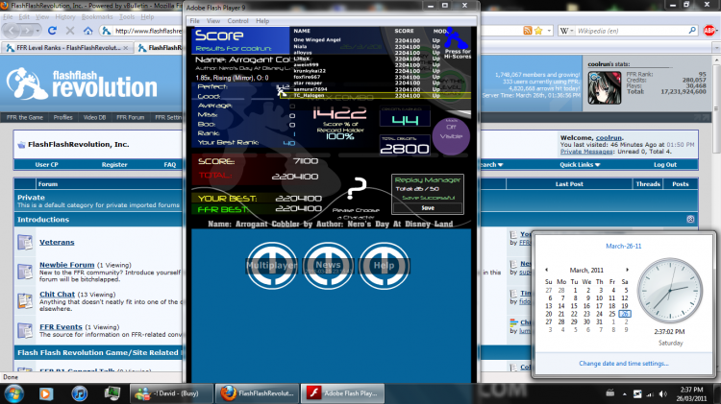721x404 pixels.
Task: Click coolrun's avatar image
Action: [x=605, y=87]
